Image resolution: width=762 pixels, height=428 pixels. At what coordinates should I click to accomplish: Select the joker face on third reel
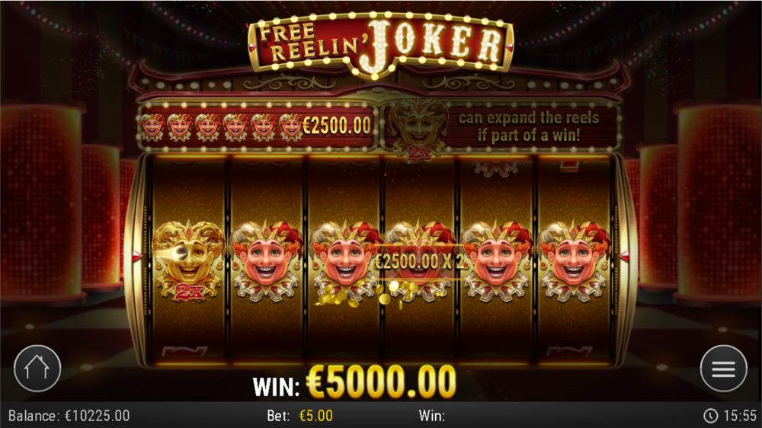pos(344,261)
